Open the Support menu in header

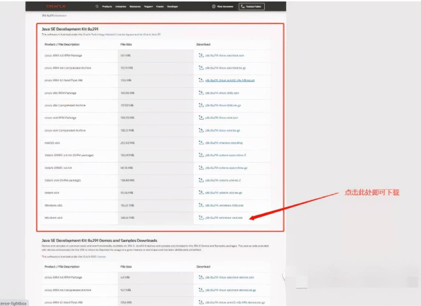pyautogui.click(x=148, y=6)
